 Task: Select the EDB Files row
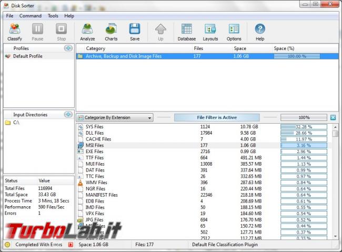point(203,201)
